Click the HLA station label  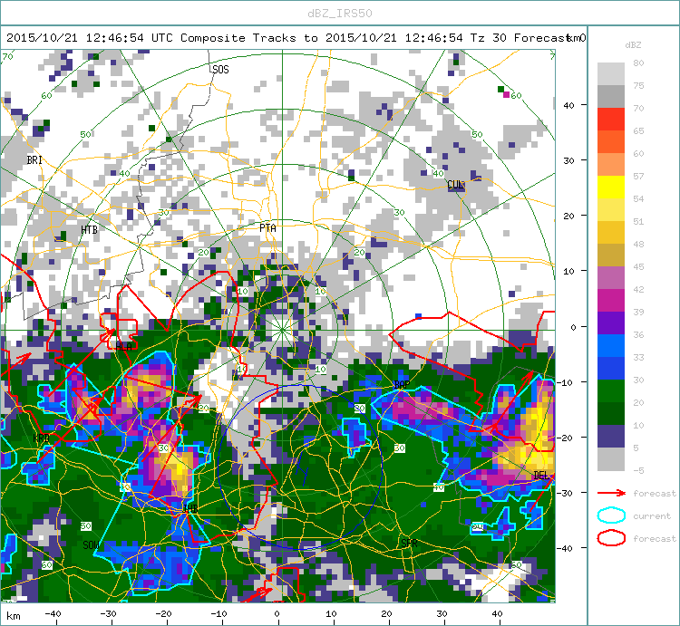coord(124,347)
